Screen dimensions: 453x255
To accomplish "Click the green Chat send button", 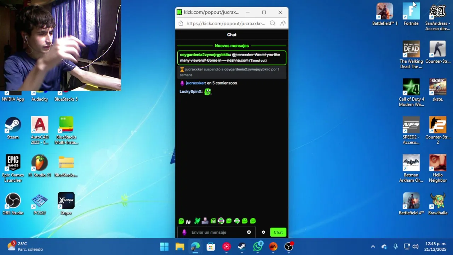I will point(278,232).
